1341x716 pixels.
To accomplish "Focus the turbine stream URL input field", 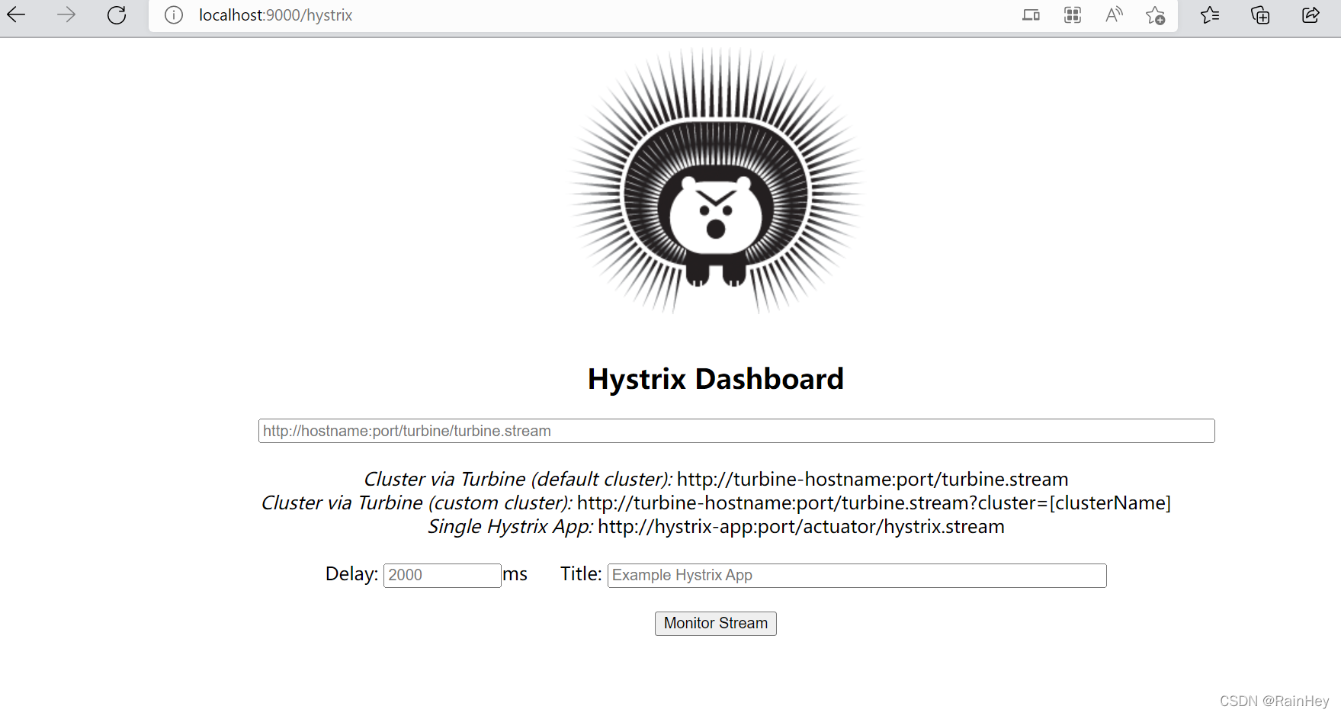I will (x=736, y=431).
